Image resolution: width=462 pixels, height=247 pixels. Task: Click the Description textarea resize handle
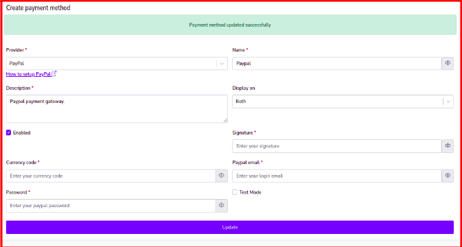(x=225, y=120)
